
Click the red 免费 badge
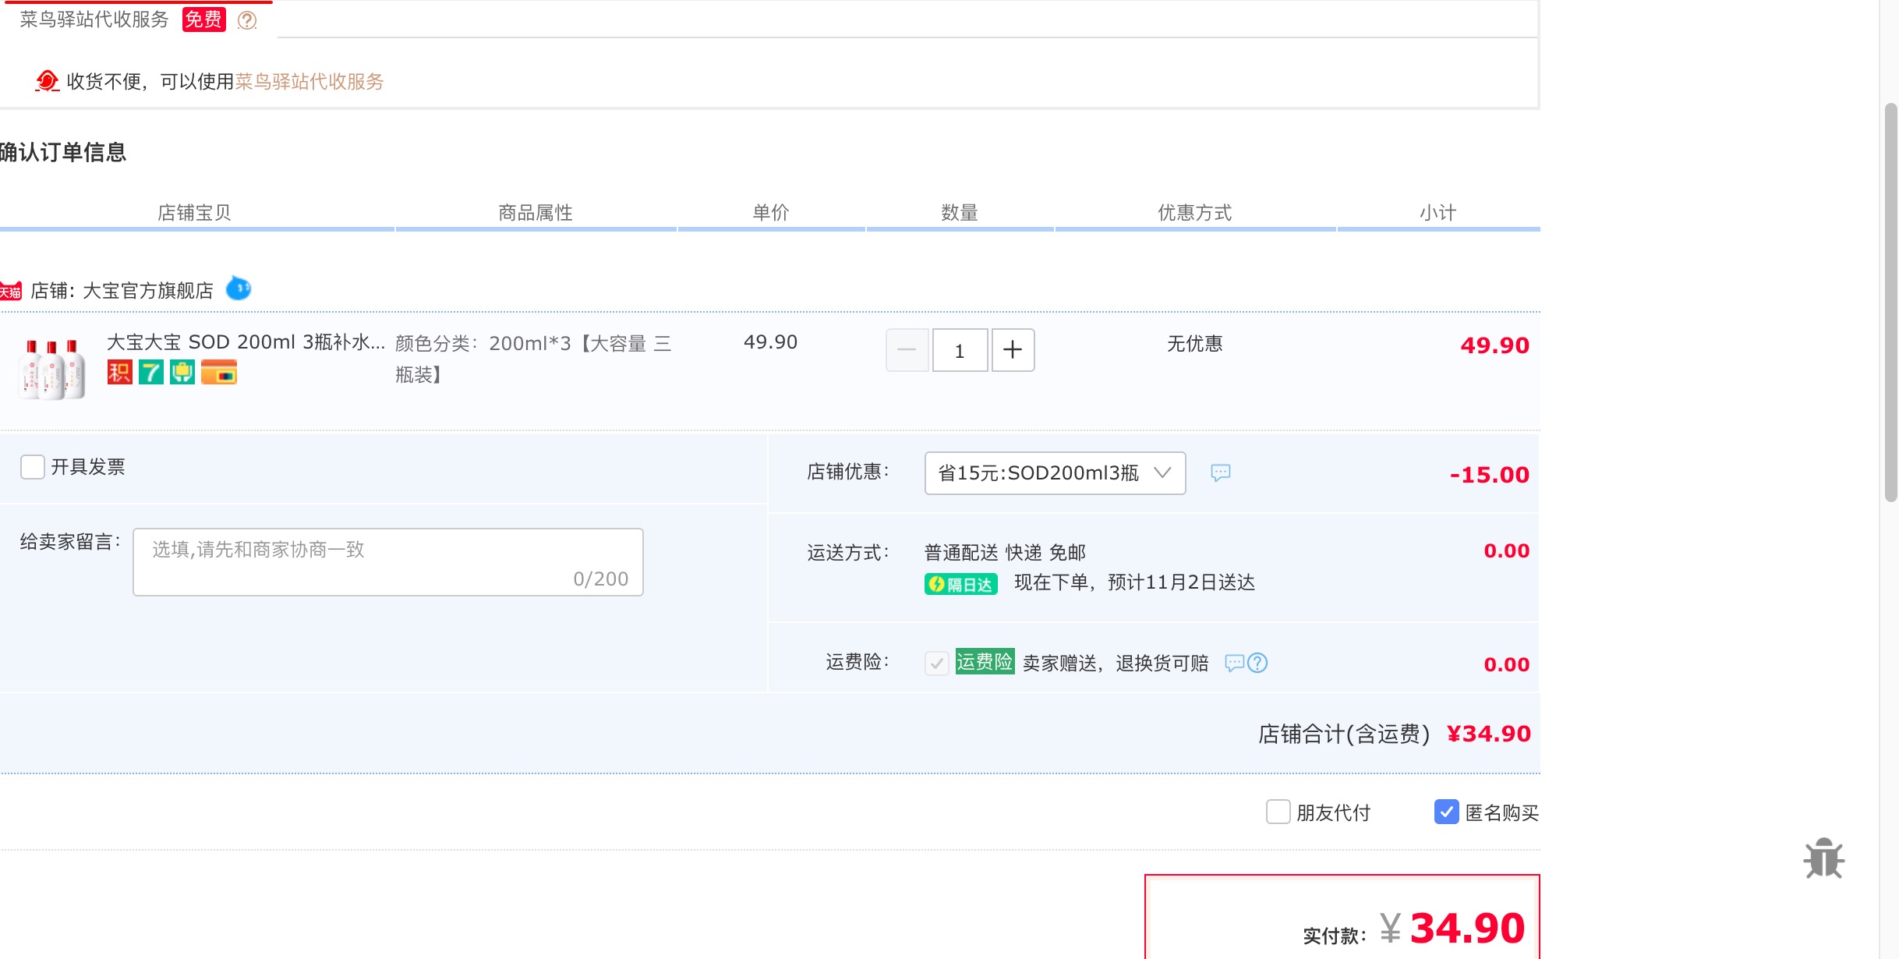coord(203,19)
